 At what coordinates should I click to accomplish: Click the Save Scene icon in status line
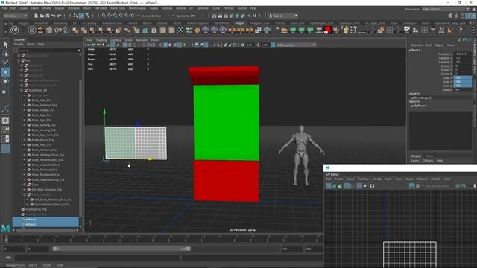48,16
